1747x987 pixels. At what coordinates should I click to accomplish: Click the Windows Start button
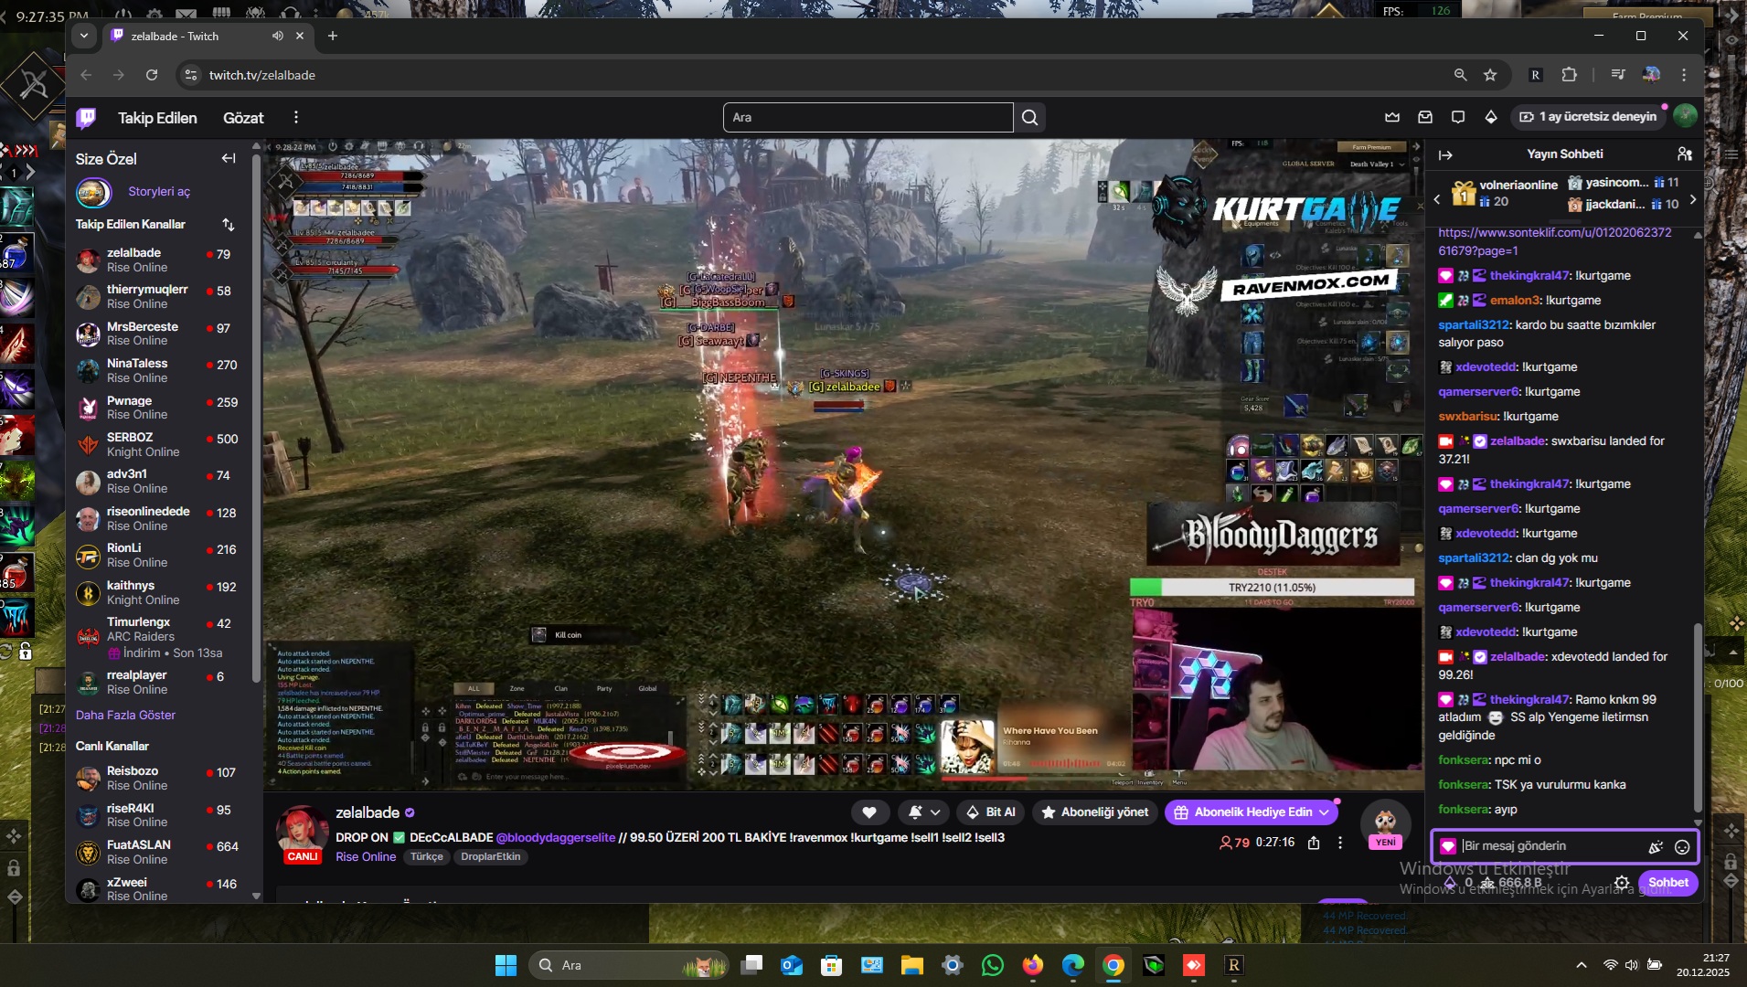(506, 965)
